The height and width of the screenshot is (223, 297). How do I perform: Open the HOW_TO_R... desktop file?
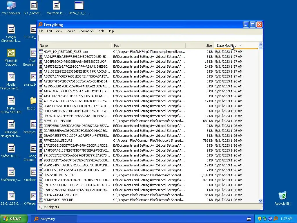[x=79, y=8]
